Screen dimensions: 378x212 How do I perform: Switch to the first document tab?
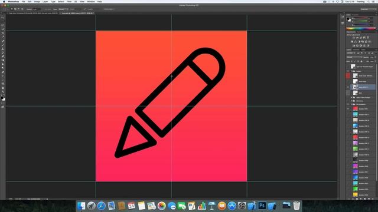coord(33,13)
